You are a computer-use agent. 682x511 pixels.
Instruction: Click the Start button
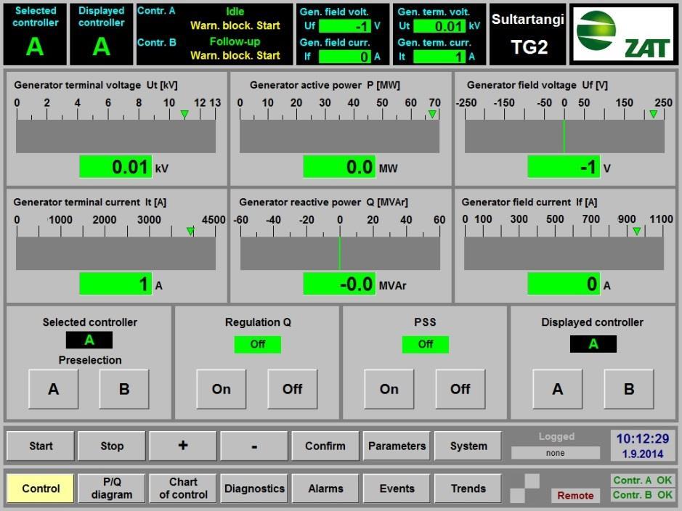tap(41, 446)
